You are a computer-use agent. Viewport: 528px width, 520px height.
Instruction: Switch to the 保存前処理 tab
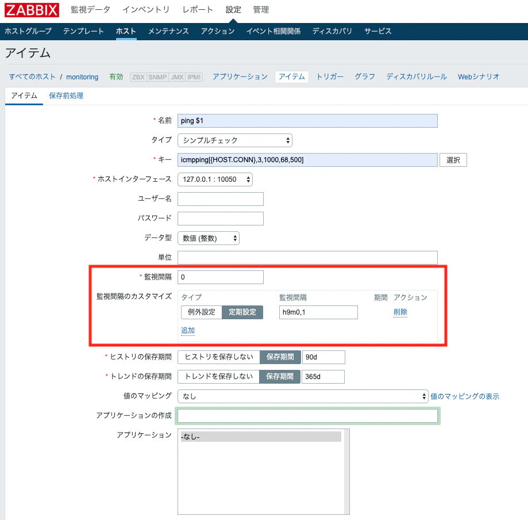coord(66,95)
